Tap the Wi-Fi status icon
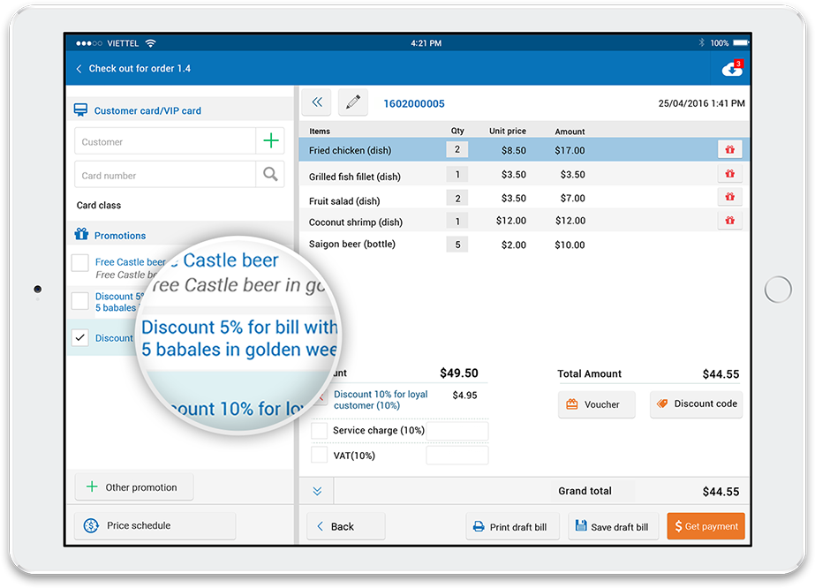Screen dimensions: 815x588 [151, 43]
